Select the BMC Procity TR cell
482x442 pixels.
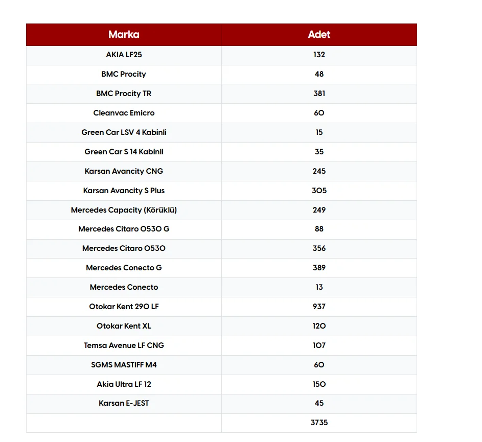pos(124,94)
